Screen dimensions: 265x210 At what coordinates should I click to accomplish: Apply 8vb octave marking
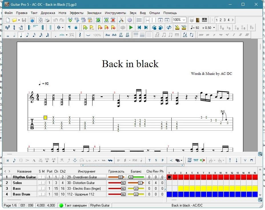click(114, 35)
